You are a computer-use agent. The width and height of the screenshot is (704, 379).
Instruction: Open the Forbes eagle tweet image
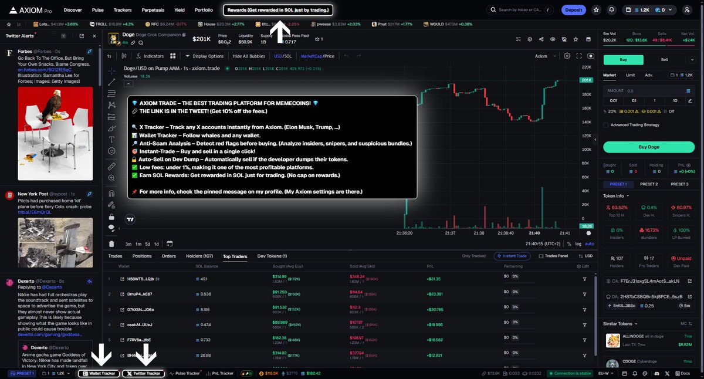tap(56, 133)
